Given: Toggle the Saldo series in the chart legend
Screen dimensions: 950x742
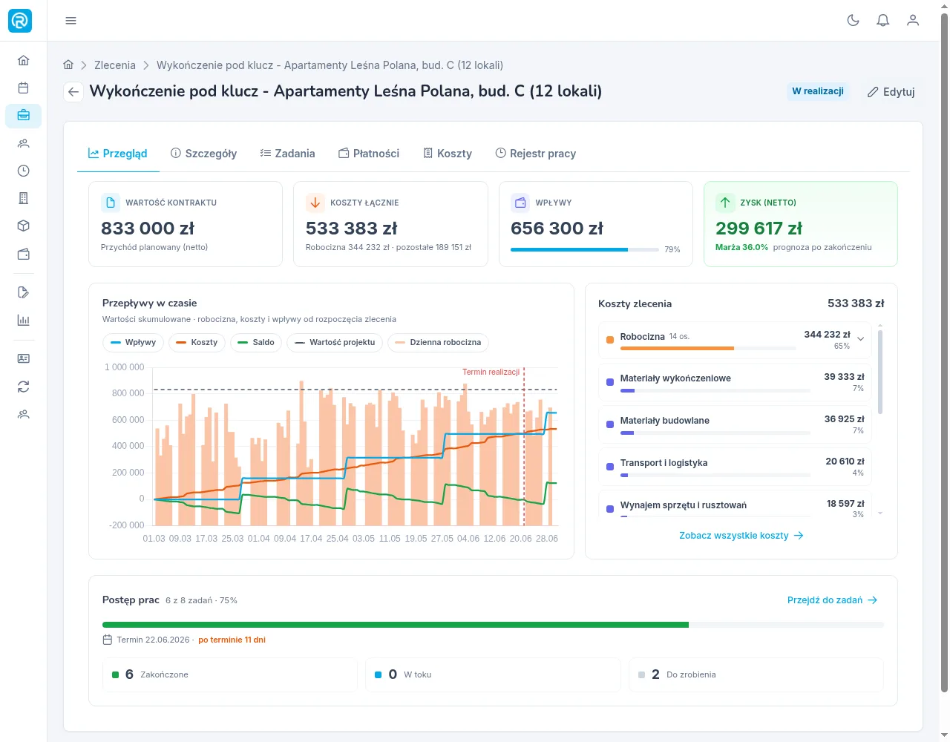Looking at the screenshot, I should pyautogui.click(x=256, y=343).
